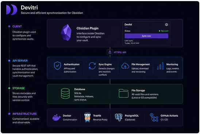200x134 pixels.
Task: Click the Authentication shield icon
Action: [x=57, y=66]
